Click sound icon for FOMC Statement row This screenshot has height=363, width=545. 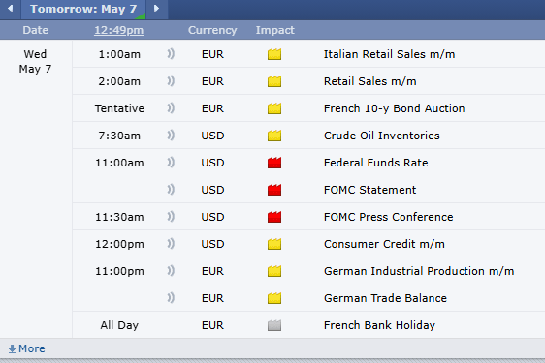[x=171, y=190]
